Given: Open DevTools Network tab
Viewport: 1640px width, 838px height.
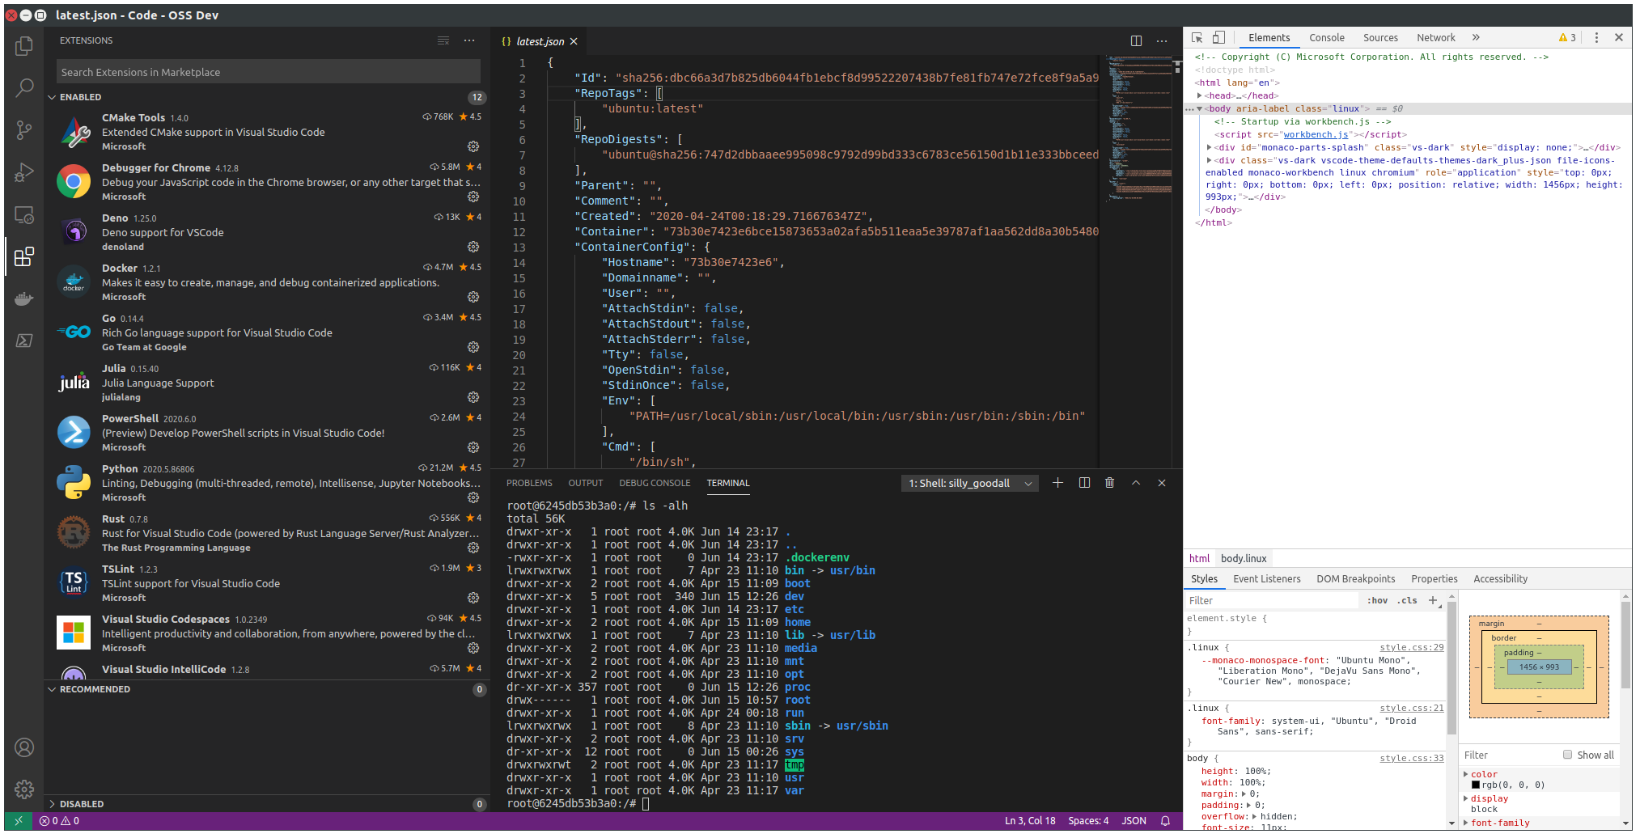Looking at the screenshot, I should coord(1436,38).
